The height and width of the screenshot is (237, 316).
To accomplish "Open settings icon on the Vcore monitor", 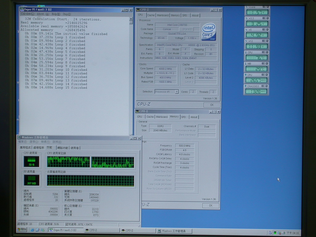I will pos(264,7).
